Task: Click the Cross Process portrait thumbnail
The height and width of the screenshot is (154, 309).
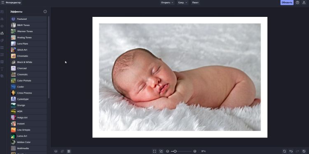Action: [13, 93]
